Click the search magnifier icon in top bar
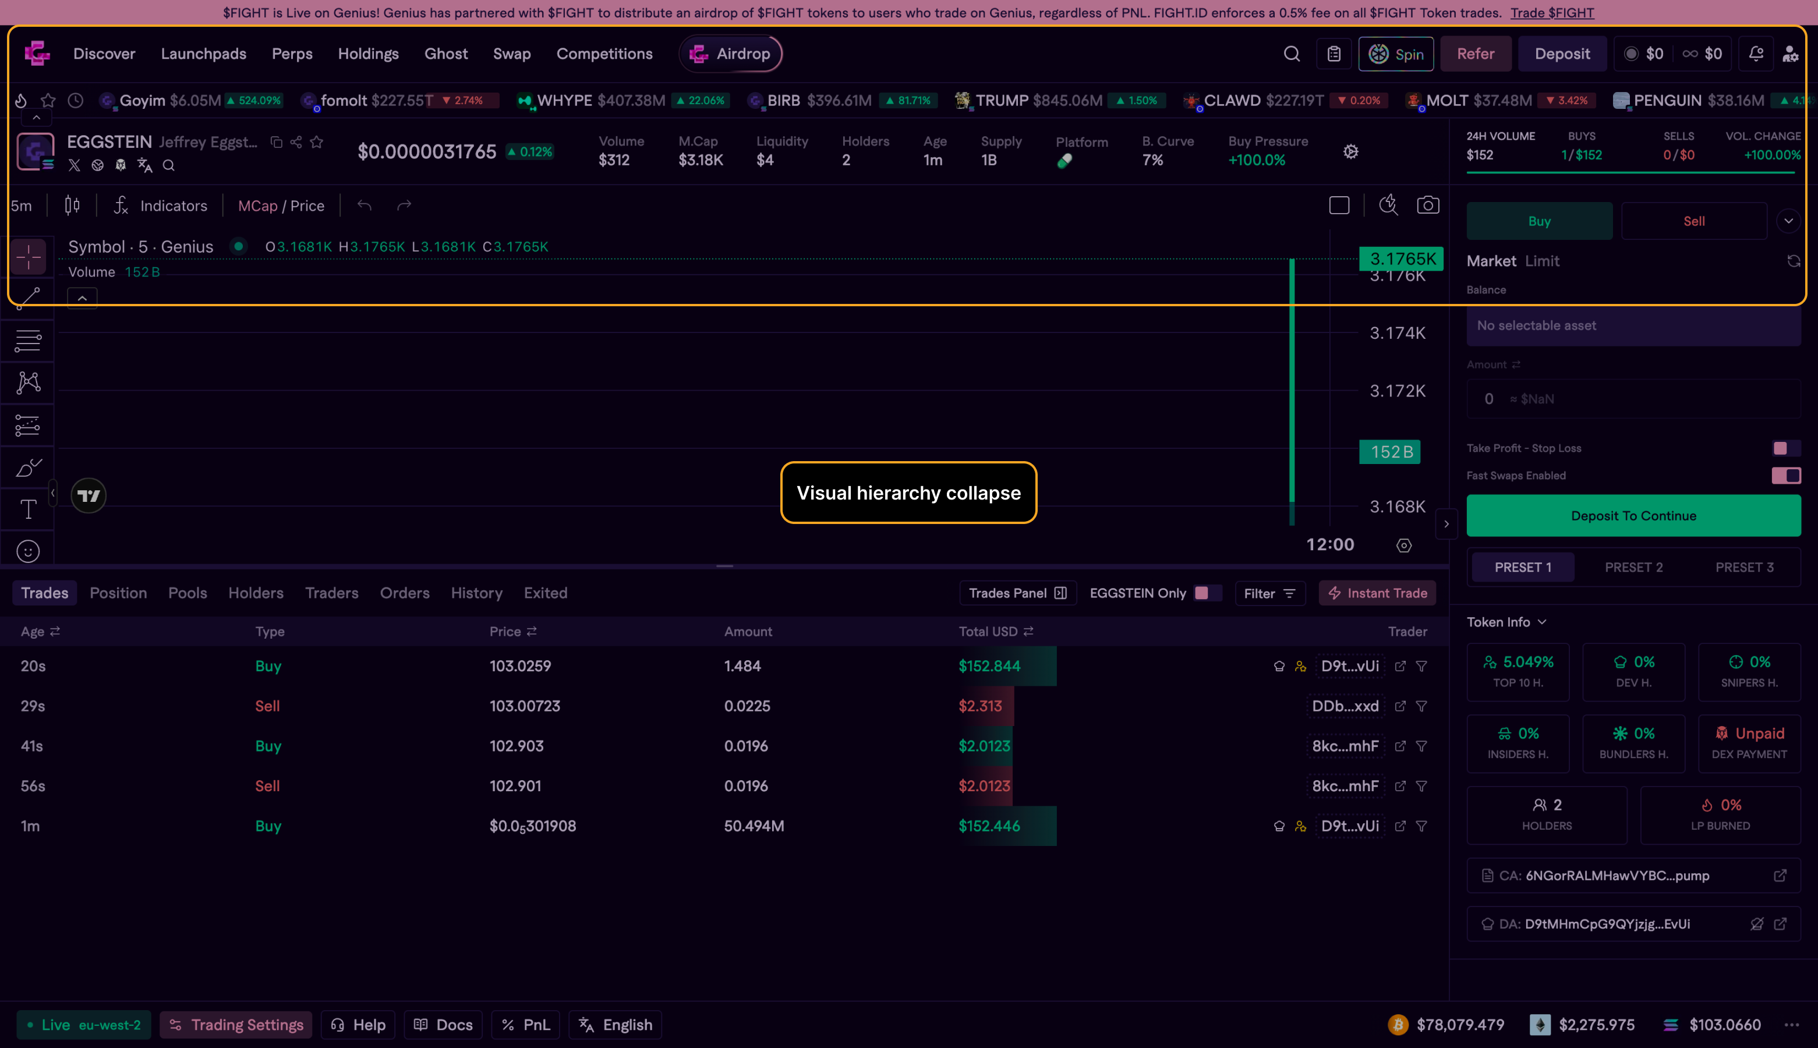 (x=1292, y=54)
